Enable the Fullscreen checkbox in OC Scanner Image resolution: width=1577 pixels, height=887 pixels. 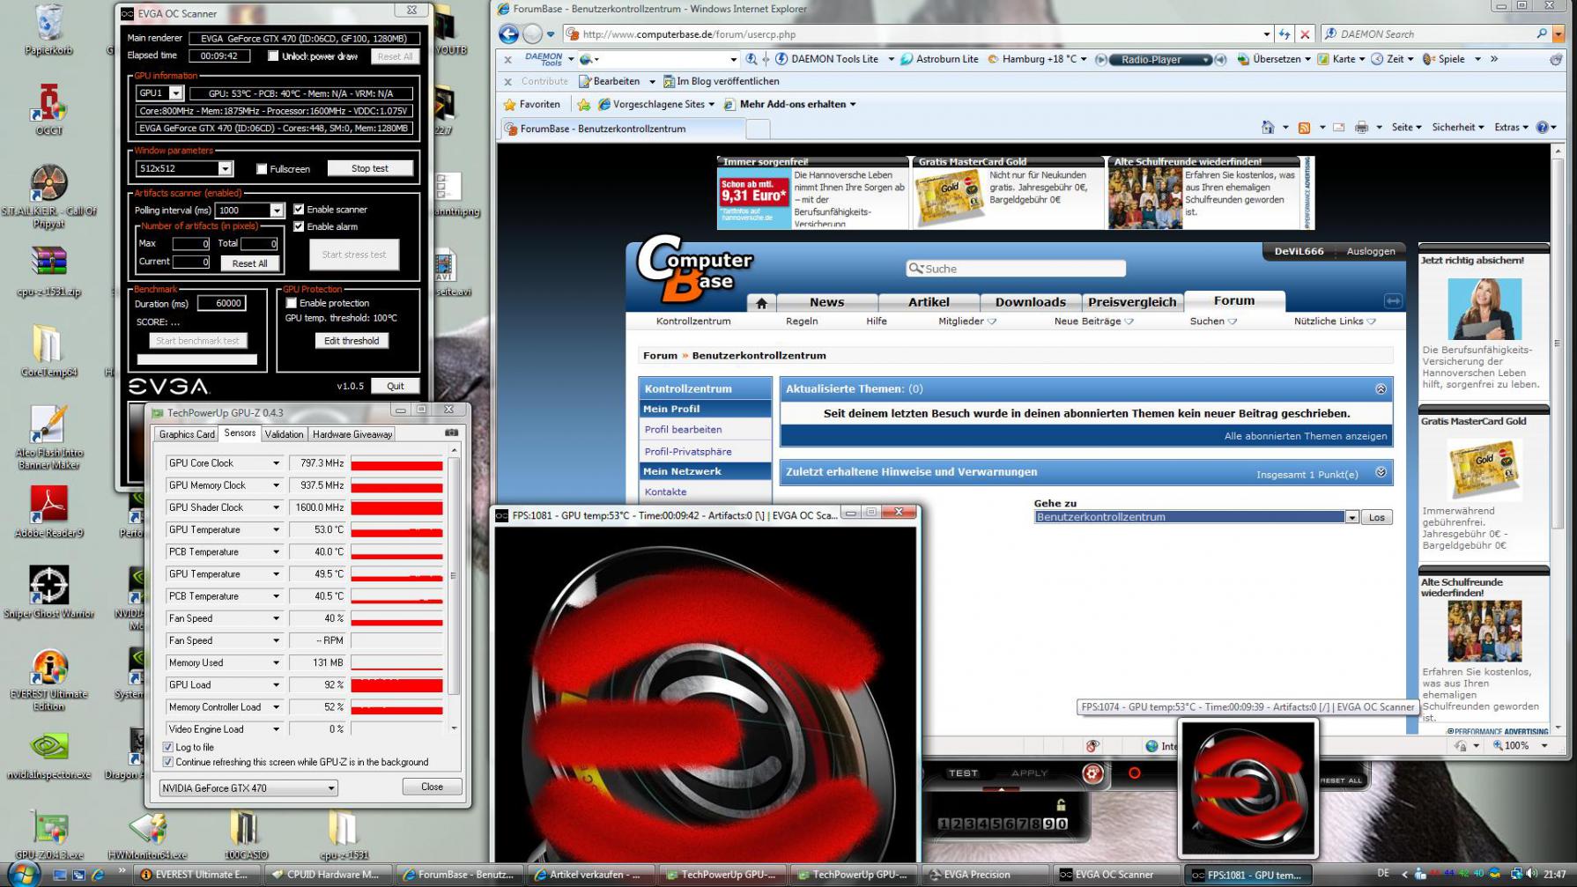click(x=262, y=168)
